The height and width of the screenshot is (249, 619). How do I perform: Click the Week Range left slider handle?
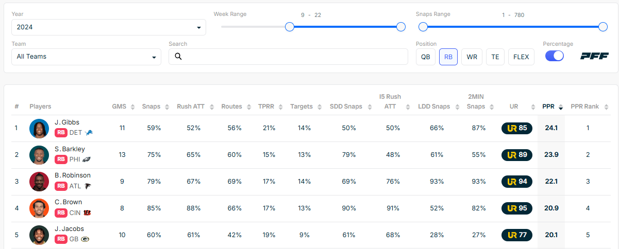290,27
